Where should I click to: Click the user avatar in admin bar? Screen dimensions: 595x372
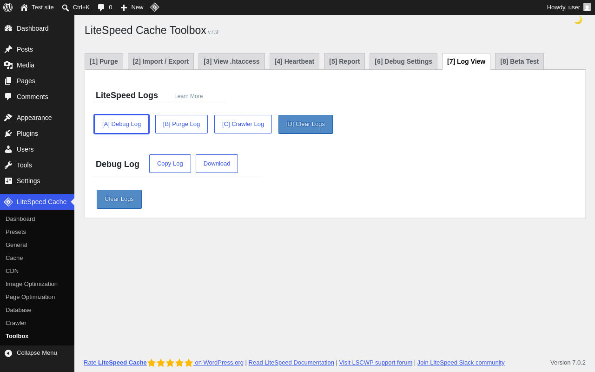(587, 7)
